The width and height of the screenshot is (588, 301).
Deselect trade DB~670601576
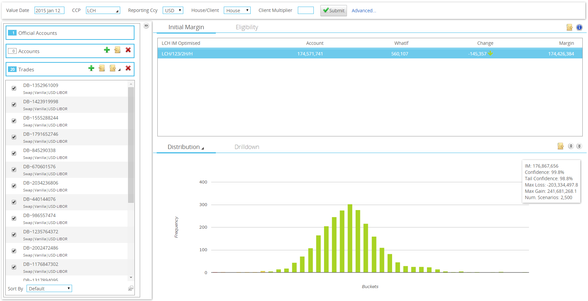(x=14, y=170)
